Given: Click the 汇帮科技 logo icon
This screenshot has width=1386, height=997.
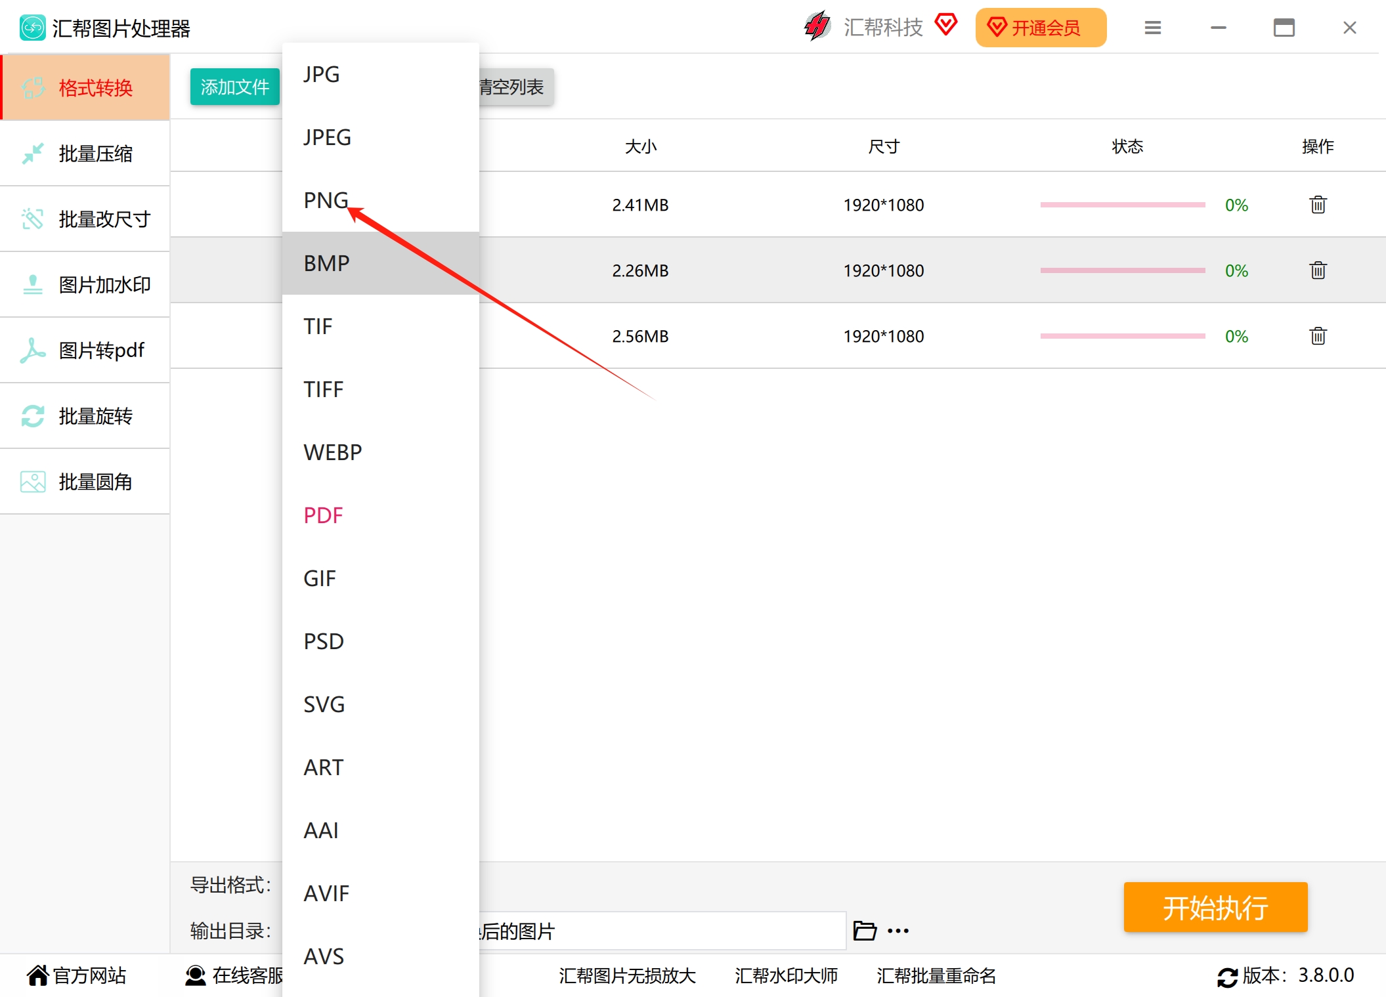Looking at the screenshot, I should 817,26.
